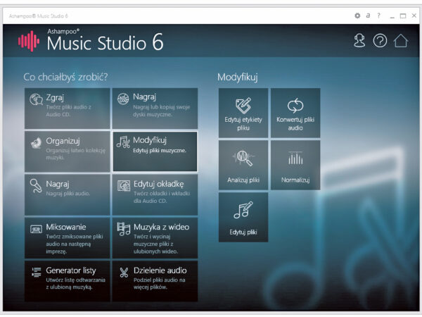Open the Edytuj pliki editor
The width and height of the screenshot is (422, 317).
pyautogui.click(x=243, y=216)
